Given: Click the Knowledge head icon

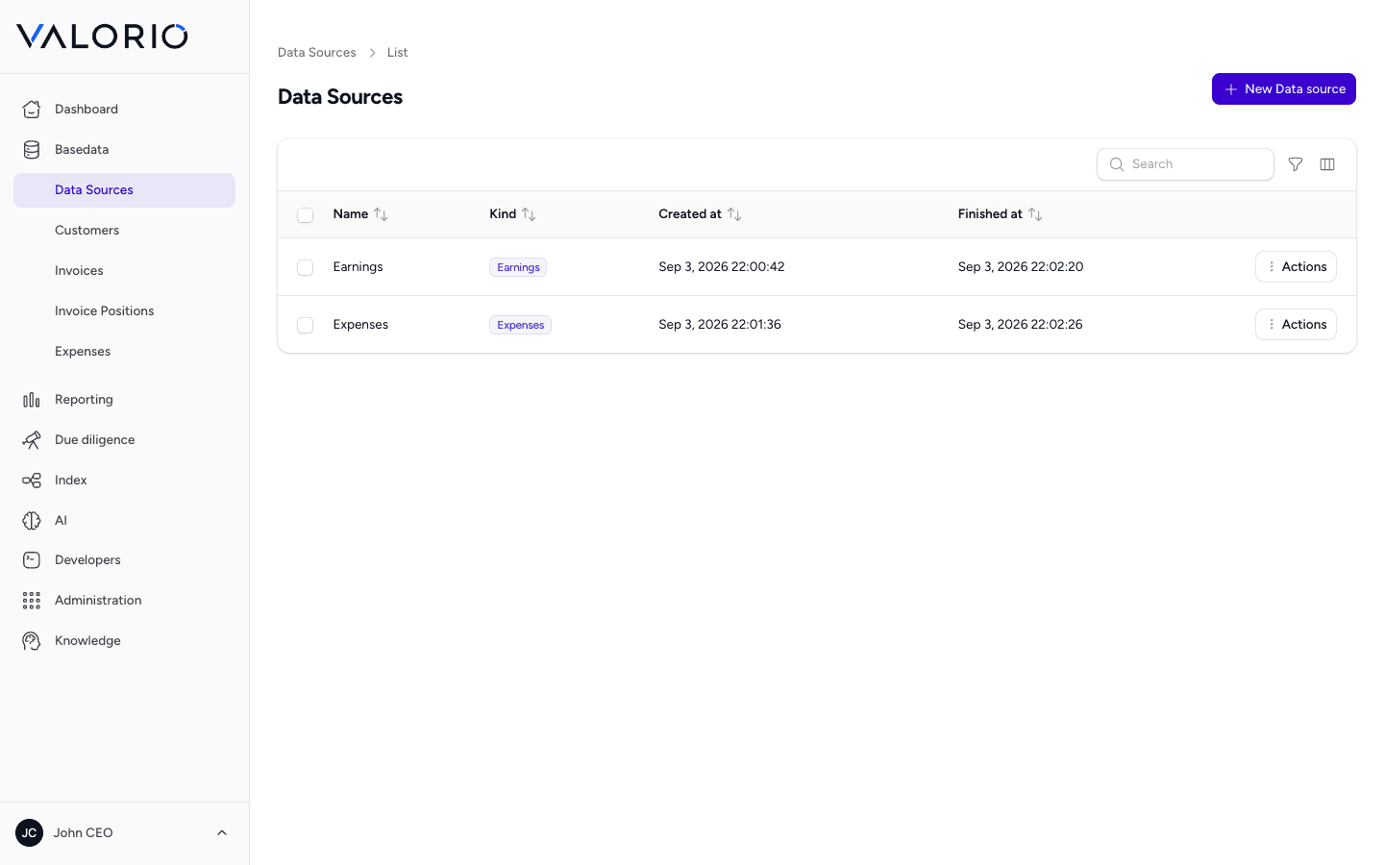Looking at the screenshot, I should (x=32, y=641).
